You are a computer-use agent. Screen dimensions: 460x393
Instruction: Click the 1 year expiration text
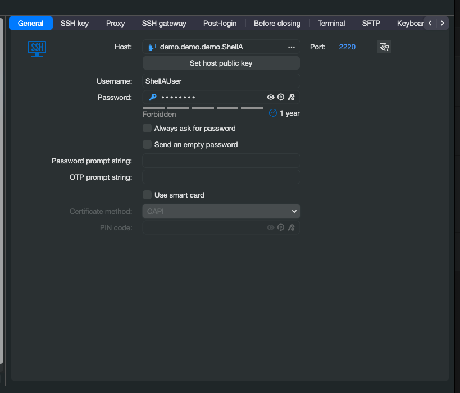point(290,113)
